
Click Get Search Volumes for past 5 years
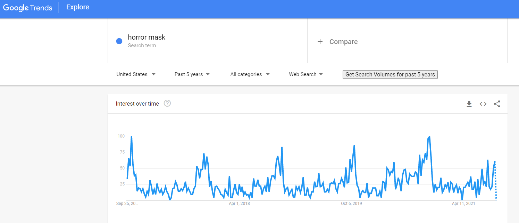(390, 74)
